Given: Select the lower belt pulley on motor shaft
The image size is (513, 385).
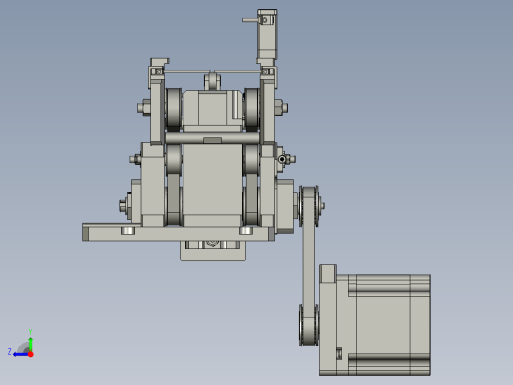Looking at the screenshot, I should click(x=309, y=325).
